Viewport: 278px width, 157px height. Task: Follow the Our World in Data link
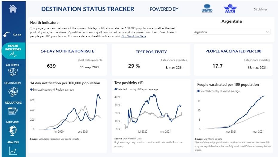coord(134,36)
